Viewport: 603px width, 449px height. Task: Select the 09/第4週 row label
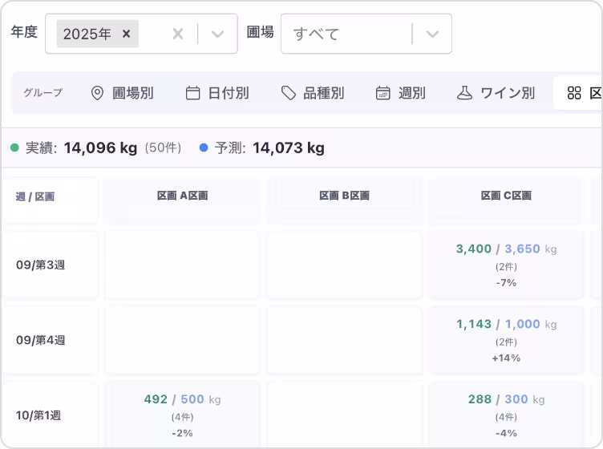tap(40, 340)
